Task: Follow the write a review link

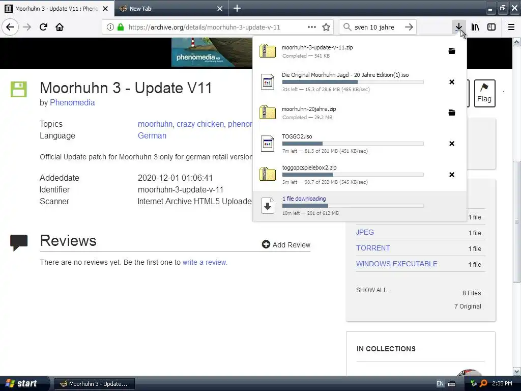Action: (x=204, y=262)
